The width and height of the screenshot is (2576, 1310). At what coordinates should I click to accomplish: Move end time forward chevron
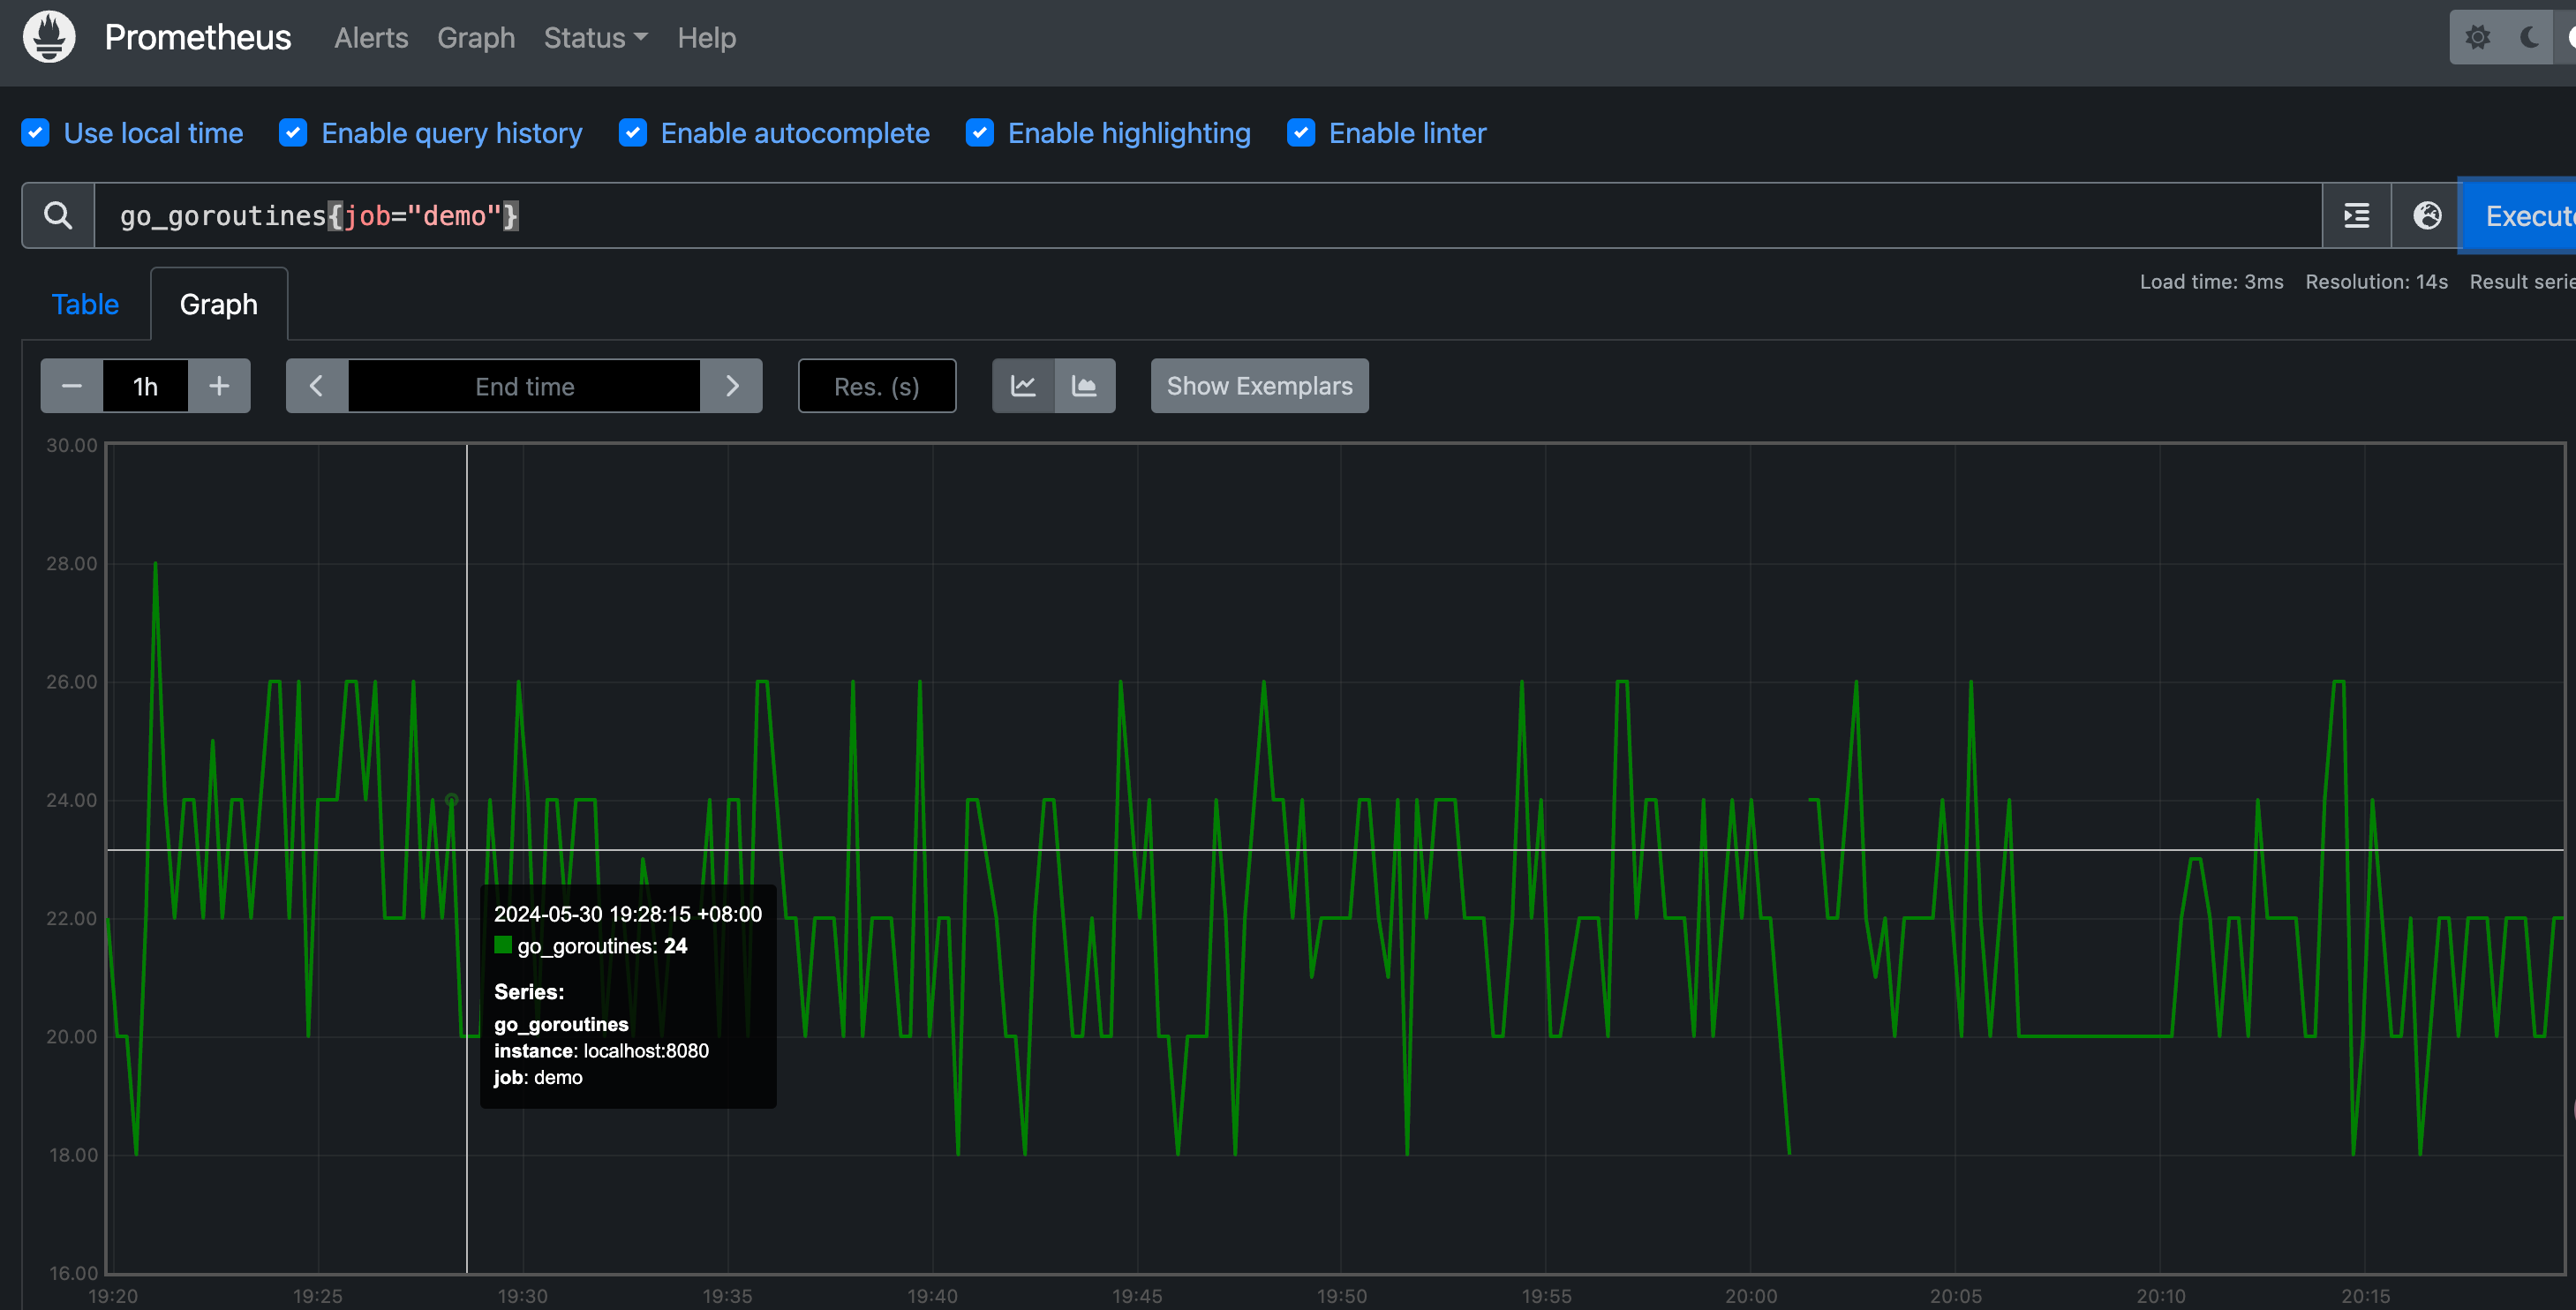pyautogui.click(x=731, y=386)
